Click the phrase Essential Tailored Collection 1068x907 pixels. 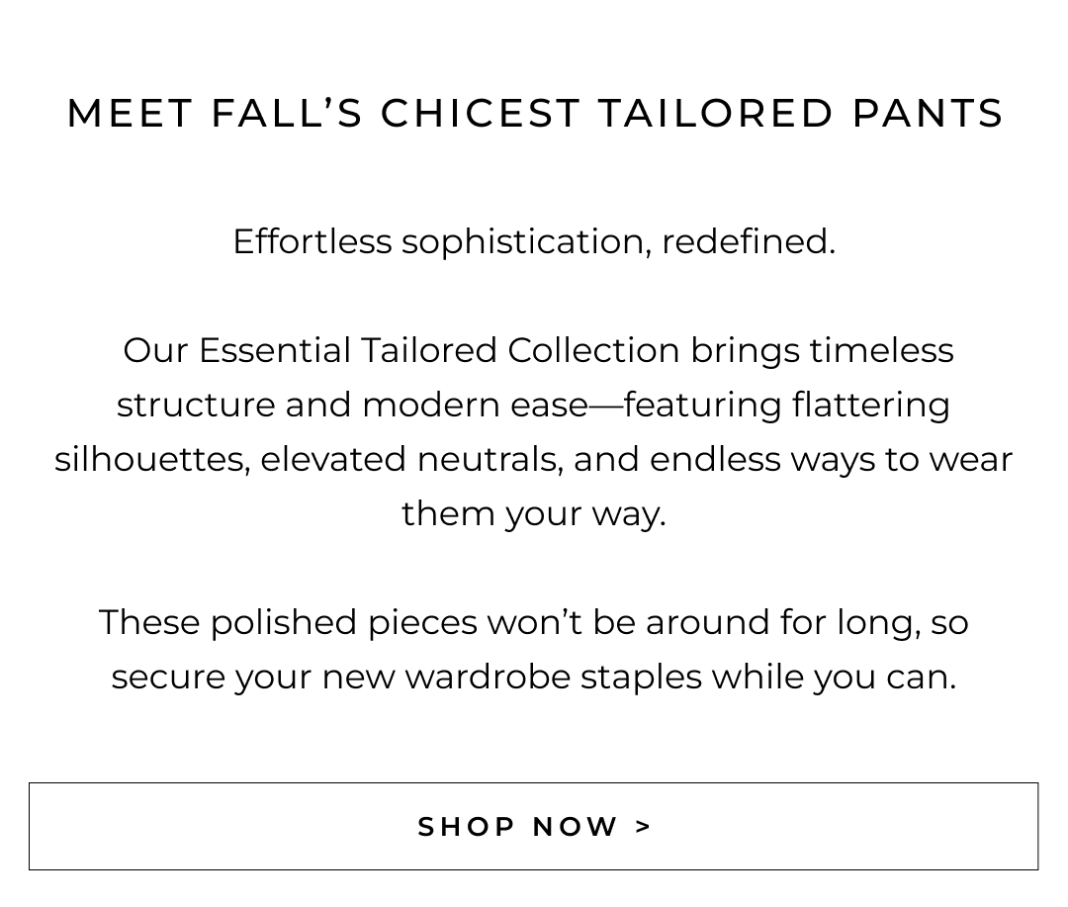point(438,350)
